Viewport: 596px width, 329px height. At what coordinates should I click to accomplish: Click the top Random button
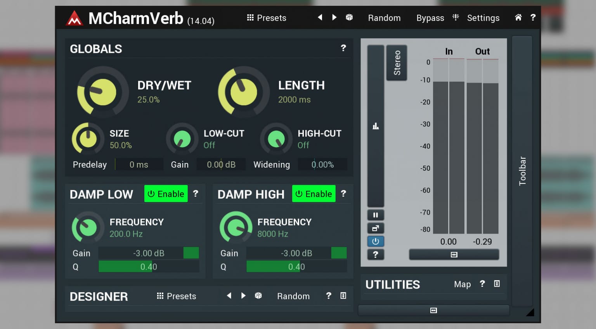[x=384, y=18]
